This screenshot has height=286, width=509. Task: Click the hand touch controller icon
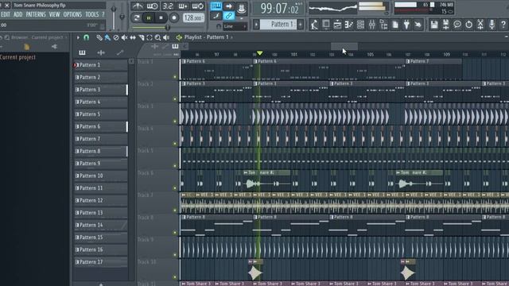pos(418,25)
